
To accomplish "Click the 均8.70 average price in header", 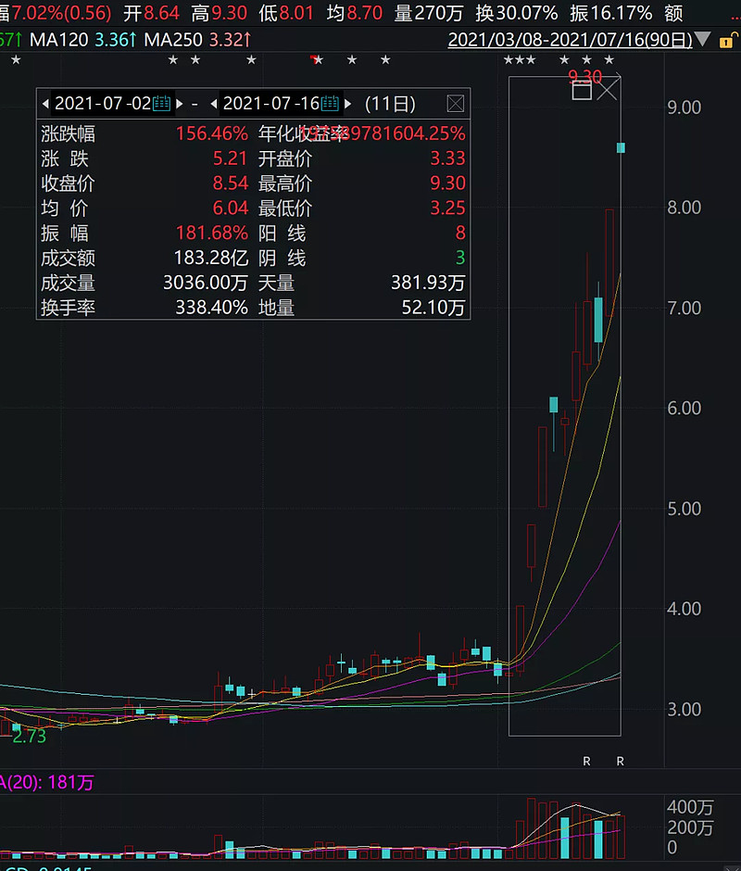I will [355, 13].
